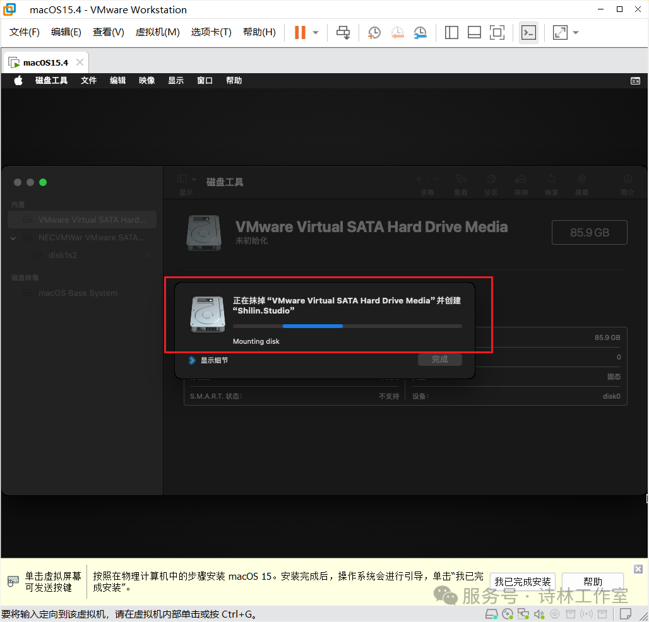Click the 'disk0' device value
Viewport: 649px width, 622px height.
611,396
